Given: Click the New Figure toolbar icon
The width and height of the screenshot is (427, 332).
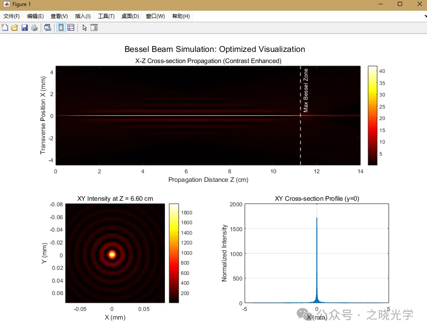Looking at the screenshot, I should point(5,28).
